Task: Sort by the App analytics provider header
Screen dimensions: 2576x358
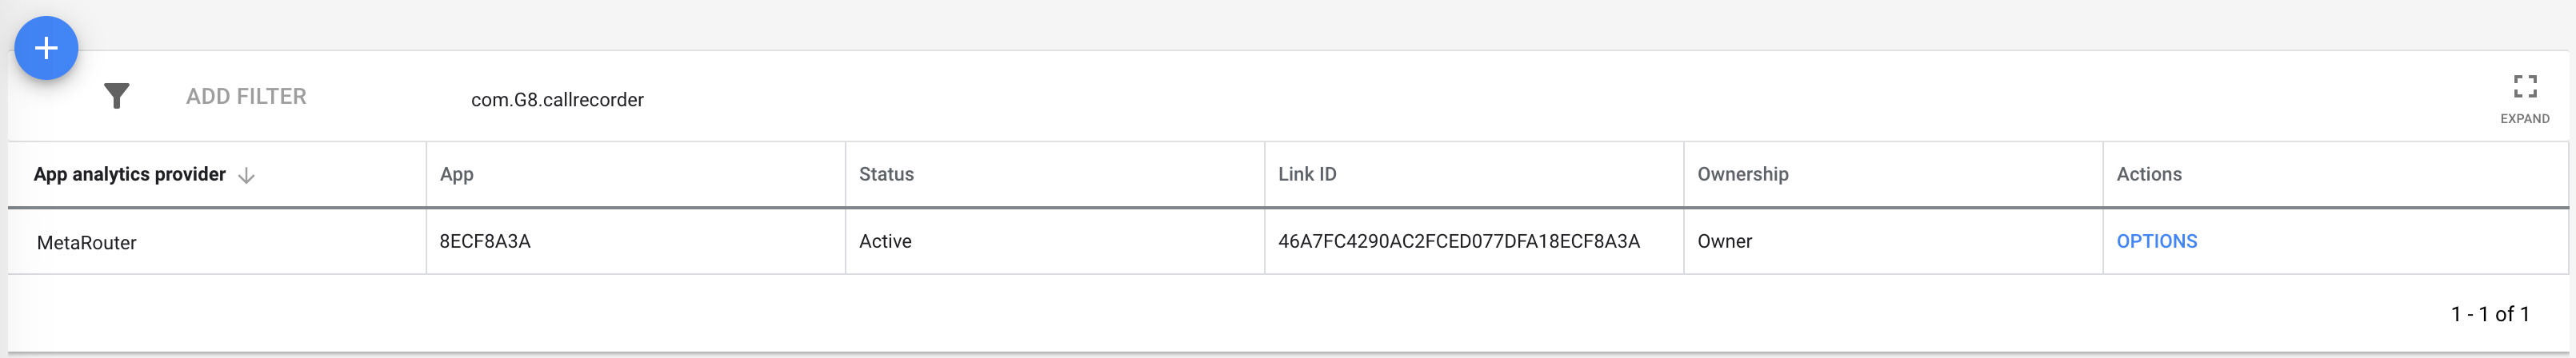Action: pos(130,174)
